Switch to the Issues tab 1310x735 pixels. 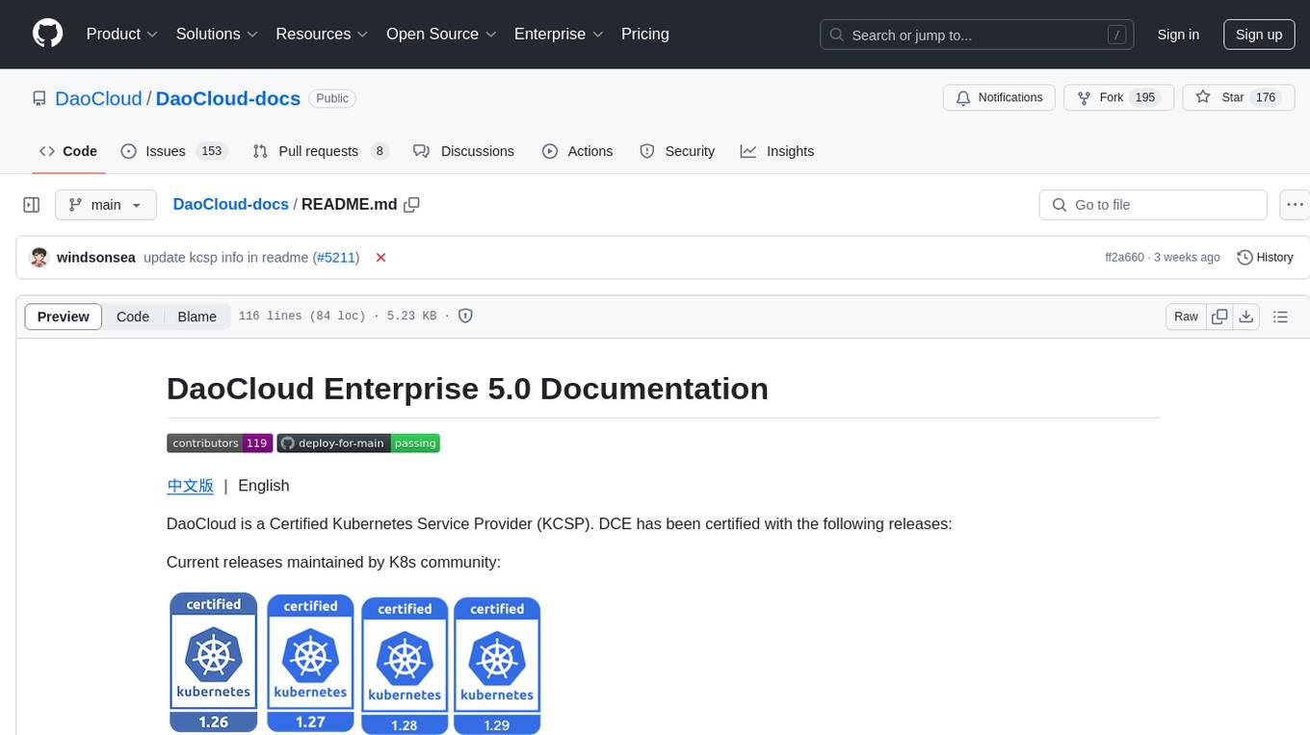pos(173,151)
